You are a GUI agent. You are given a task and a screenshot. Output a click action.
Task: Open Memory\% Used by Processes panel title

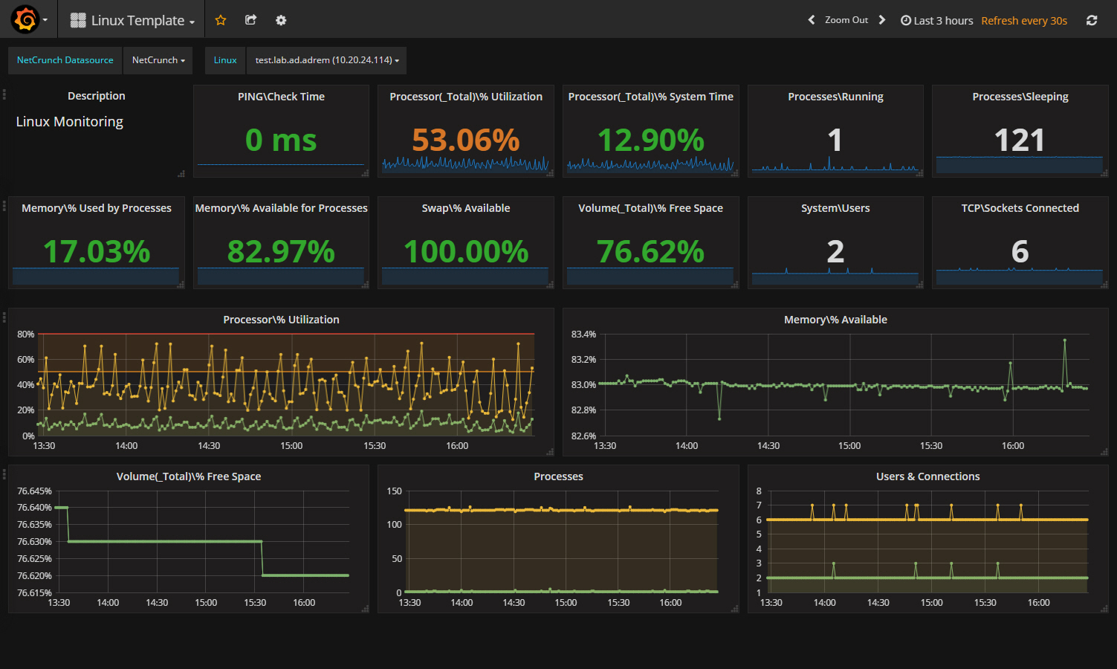(97, 208)
